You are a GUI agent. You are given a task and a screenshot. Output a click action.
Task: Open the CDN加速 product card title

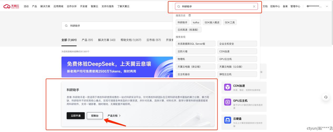(239, 86)
